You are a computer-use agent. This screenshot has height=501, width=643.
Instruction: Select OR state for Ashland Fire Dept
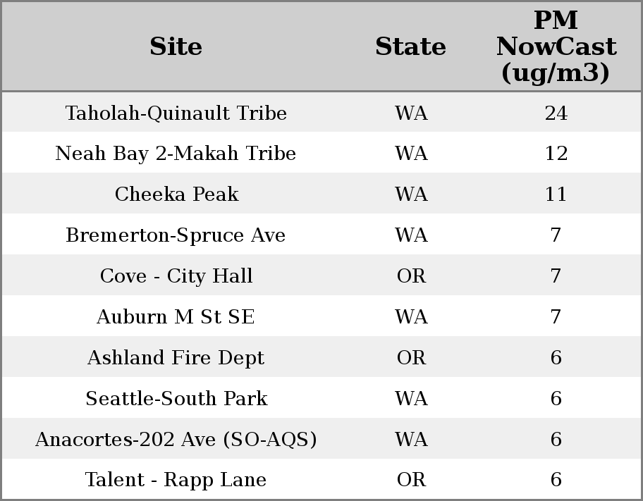point(411,357)
